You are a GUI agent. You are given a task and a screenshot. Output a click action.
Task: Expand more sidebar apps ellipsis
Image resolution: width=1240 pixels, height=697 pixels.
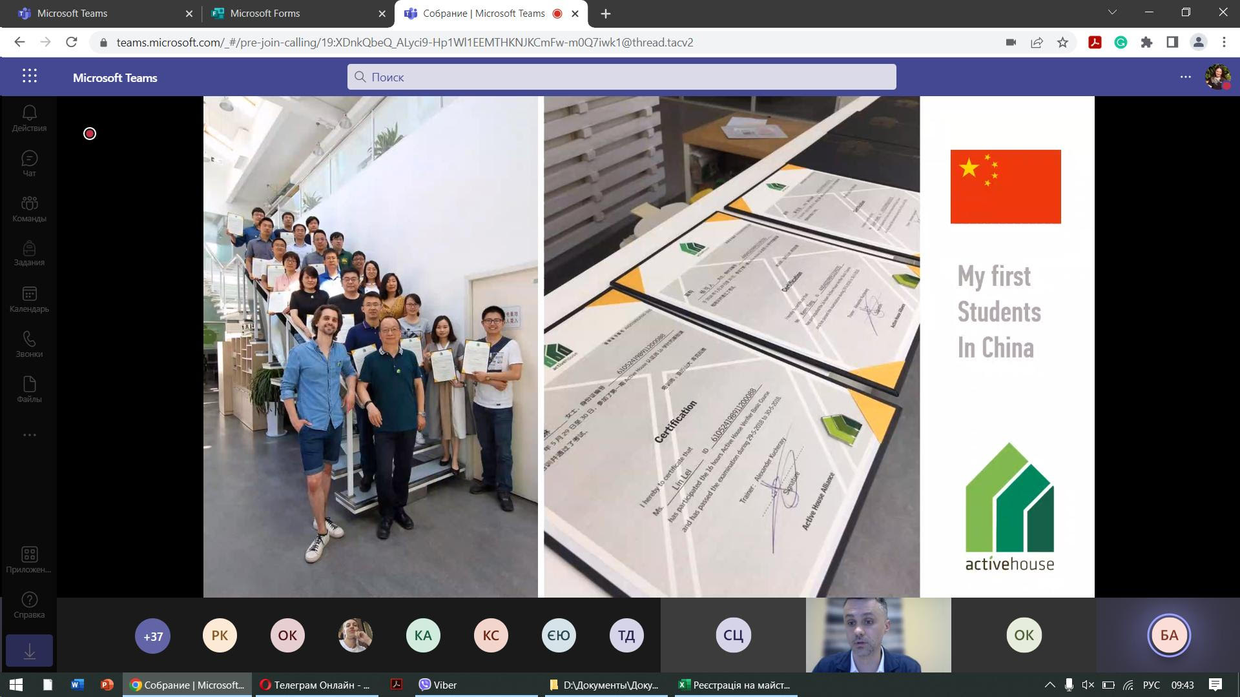click(x=29, y=435)
